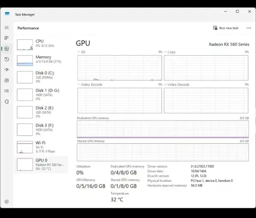Show Disk 0 (C:) performance
The height and width of the screenshot is (218, 256).
coord(42,77)
